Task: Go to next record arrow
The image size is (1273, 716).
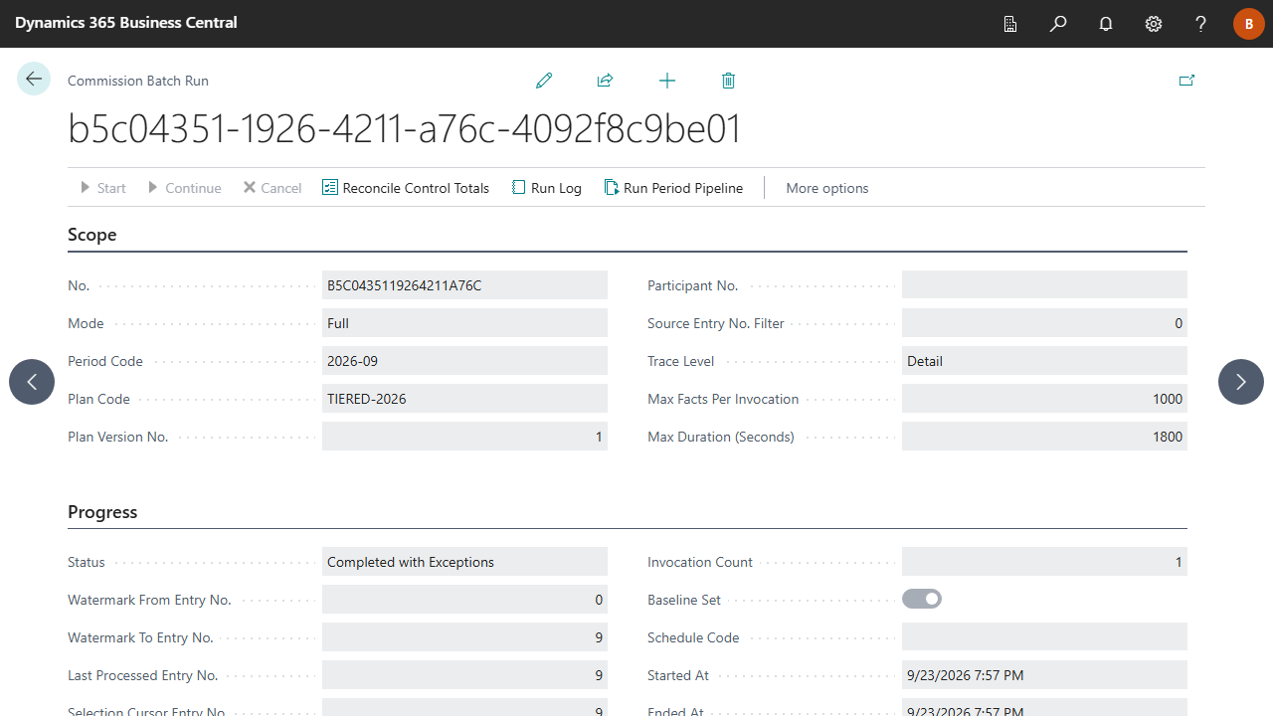Action: (1241, 382)
